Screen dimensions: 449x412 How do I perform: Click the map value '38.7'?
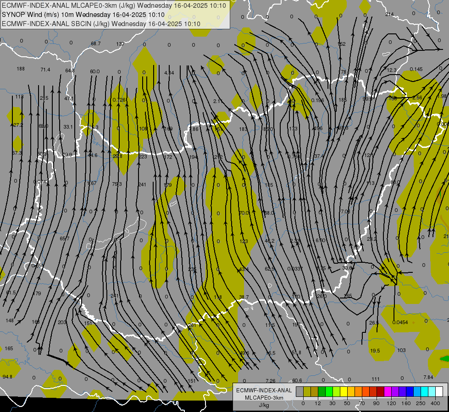click(x=244, y=297)
